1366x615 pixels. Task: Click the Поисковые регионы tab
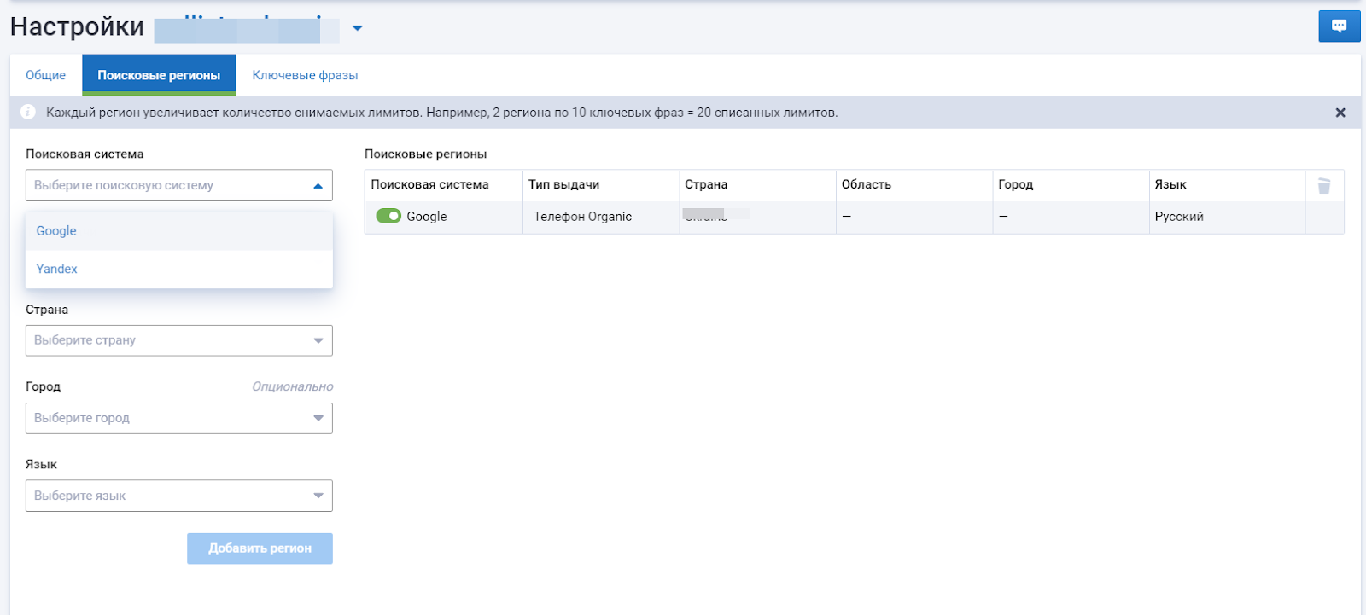pyautogui.click(x=159, y=75)
